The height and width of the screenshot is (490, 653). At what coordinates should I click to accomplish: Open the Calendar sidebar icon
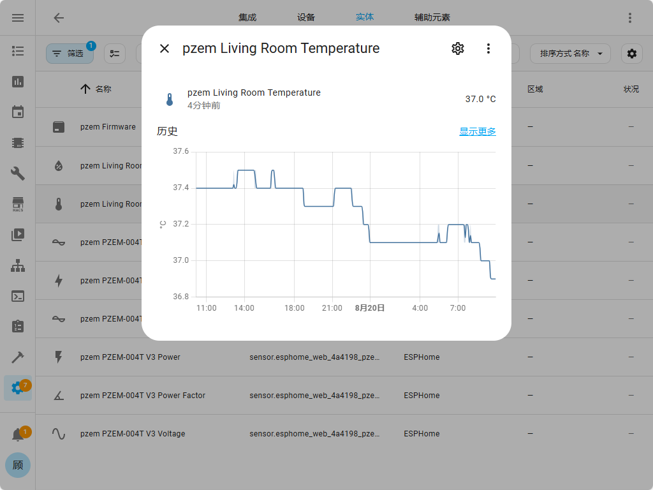coord(18,112)
